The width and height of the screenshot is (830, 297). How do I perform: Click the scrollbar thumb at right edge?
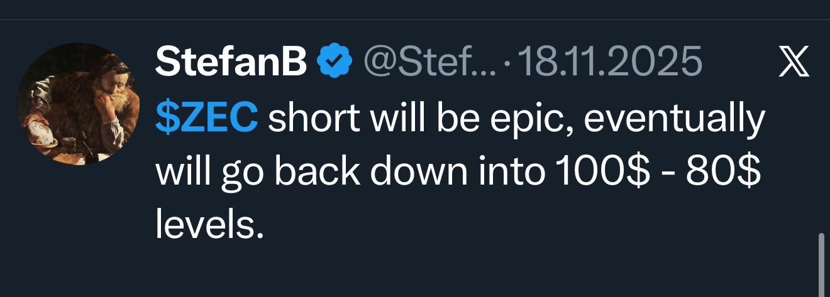(821, 264)
